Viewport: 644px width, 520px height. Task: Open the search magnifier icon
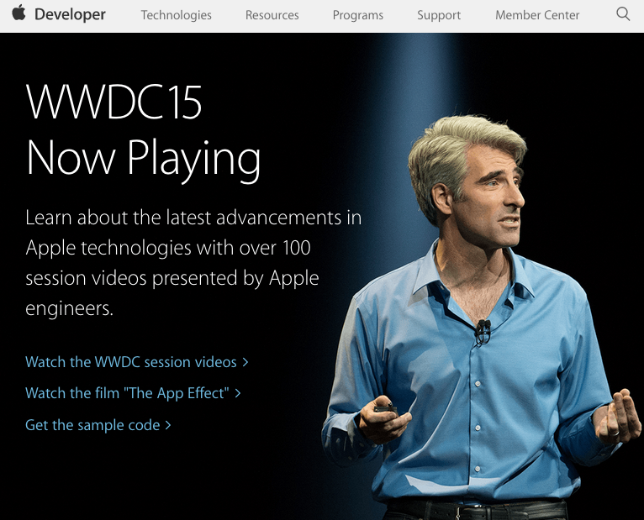(623, 14)
